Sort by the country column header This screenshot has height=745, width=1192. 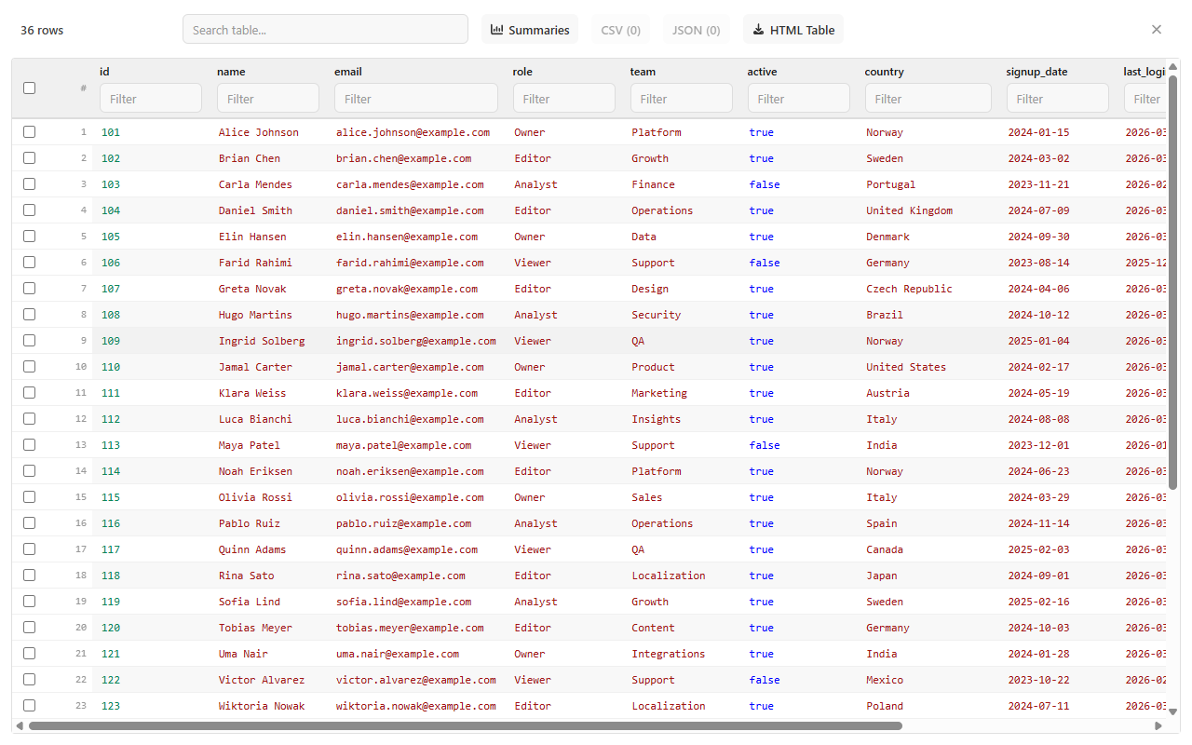click(x=884, y=72)
